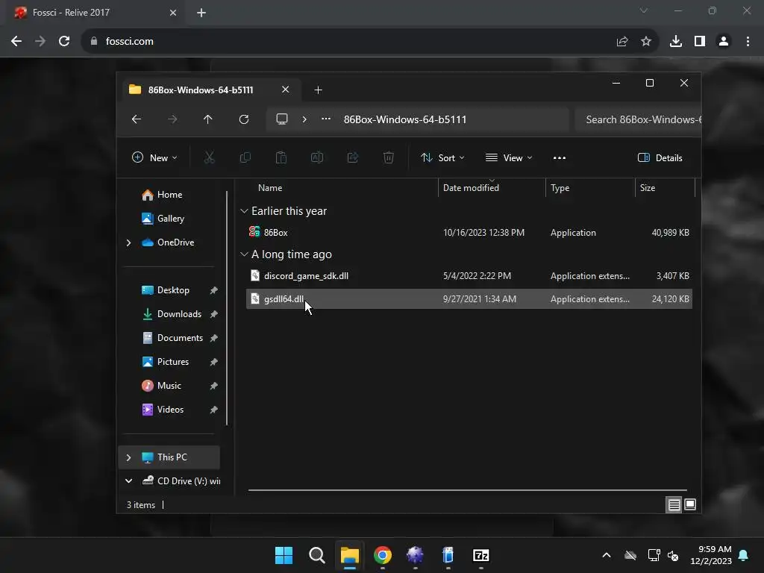This screenshot has height=573, width=764.
Task: Go back using Explorer back arrow
Action: pos(137,119)
